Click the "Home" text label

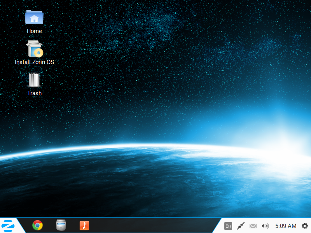click(34, 31)
